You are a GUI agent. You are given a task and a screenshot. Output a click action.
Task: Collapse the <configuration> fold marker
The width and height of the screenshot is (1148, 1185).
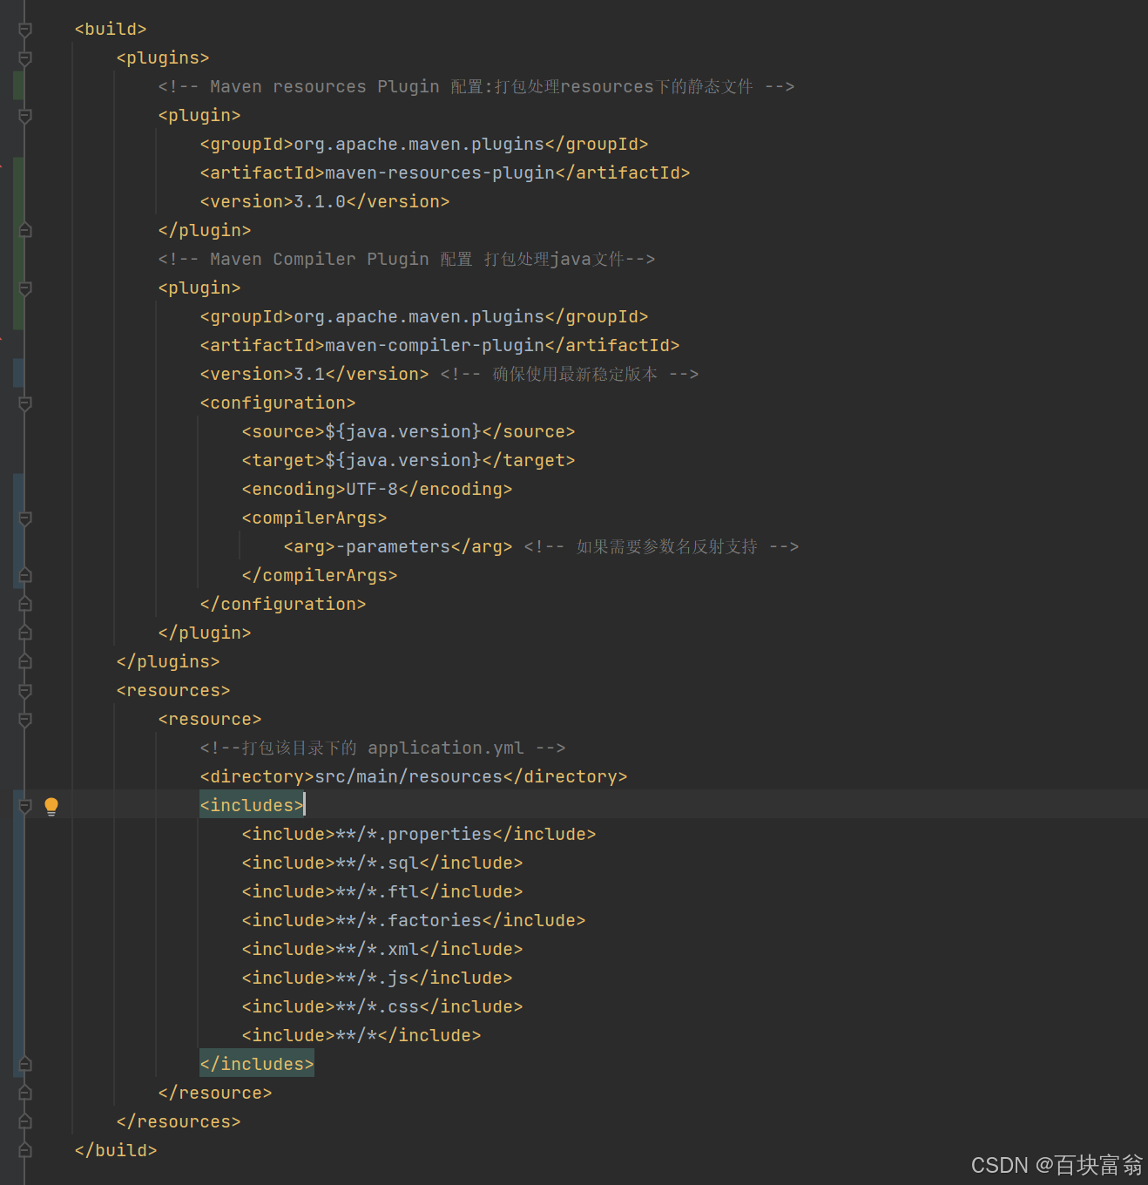pos(25,403)
